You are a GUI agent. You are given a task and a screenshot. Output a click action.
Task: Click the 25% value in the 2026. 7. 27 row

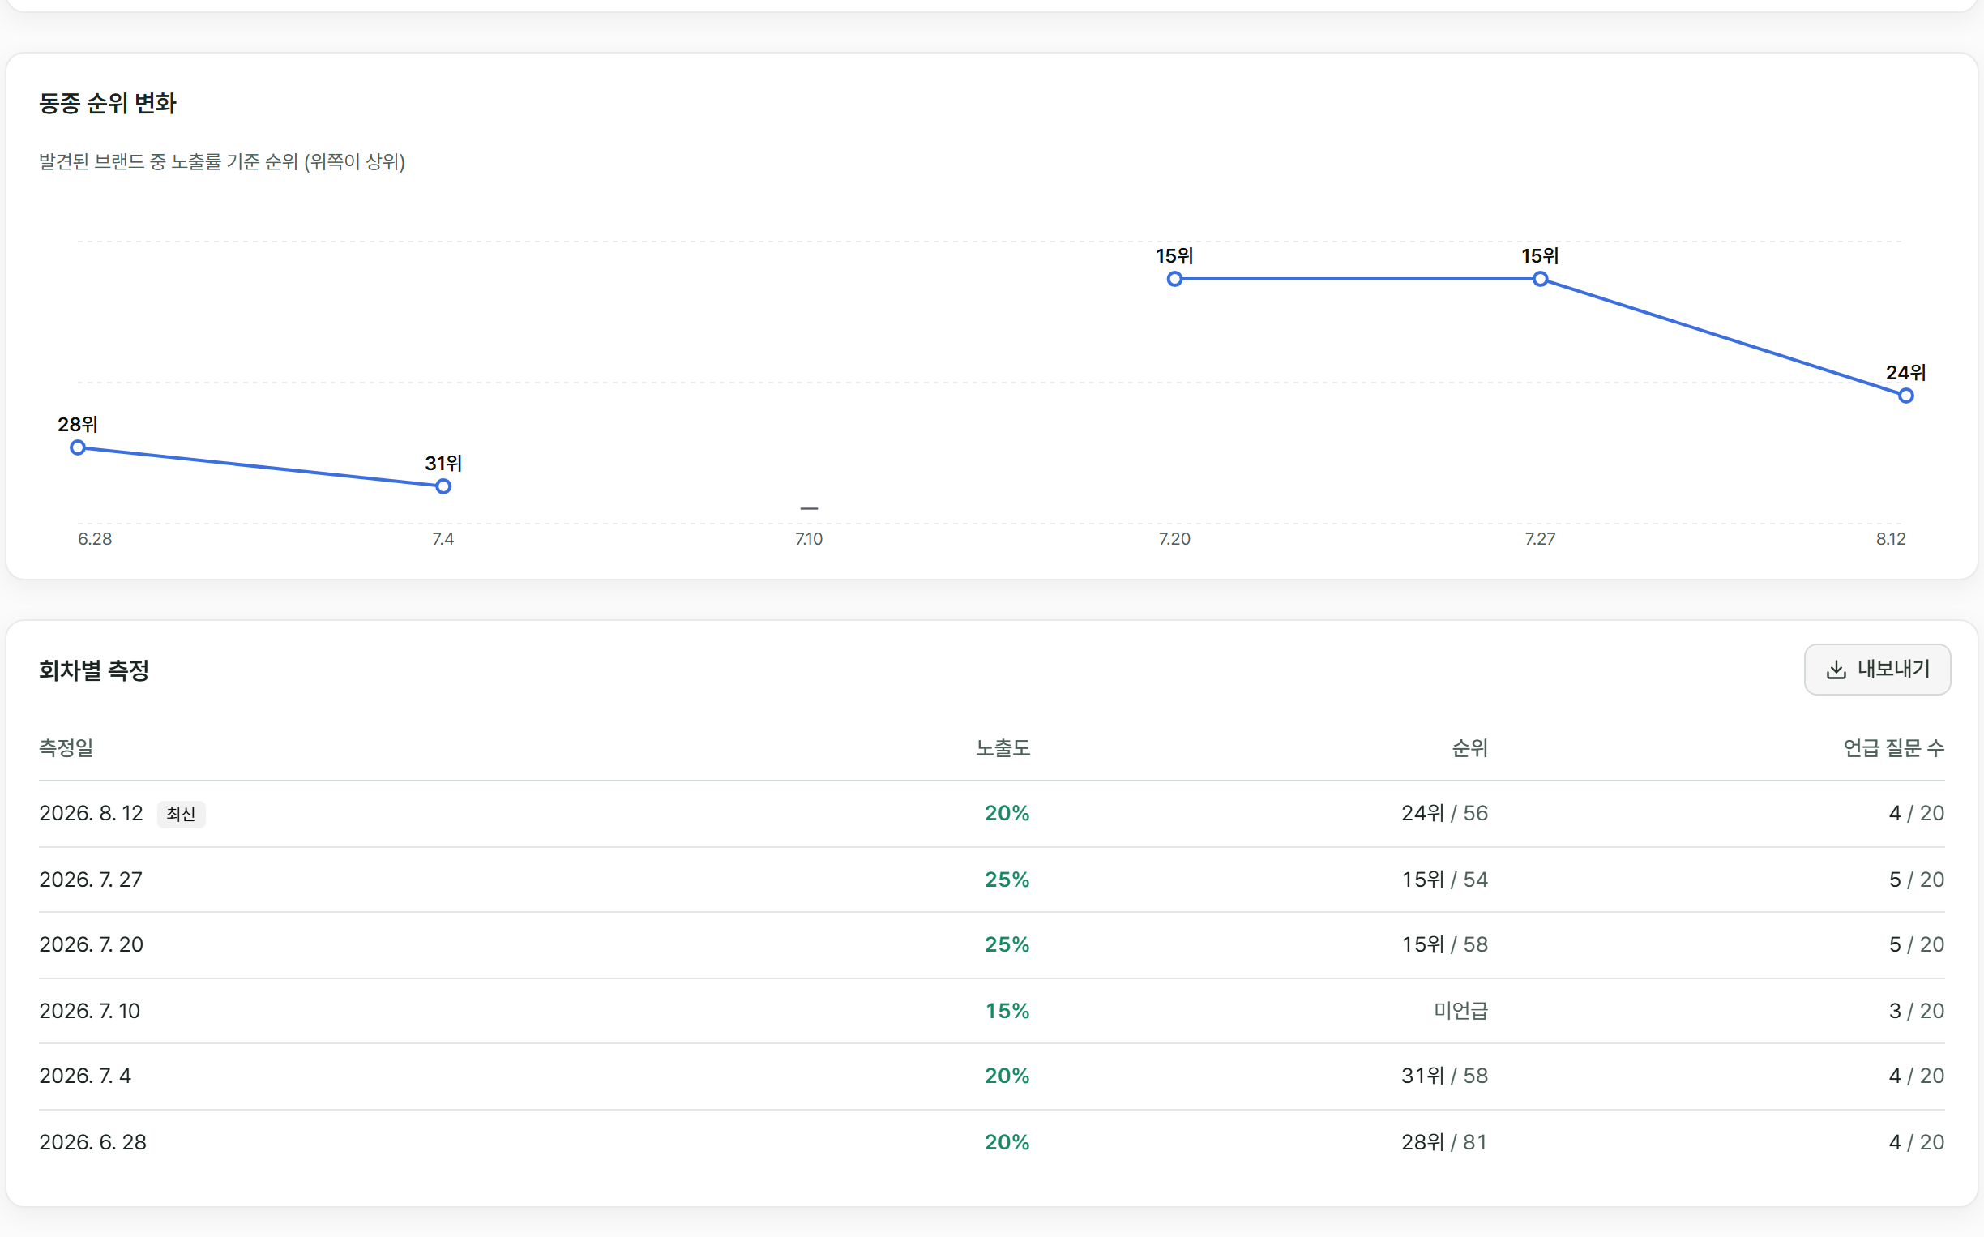(x=1007, y=880)
